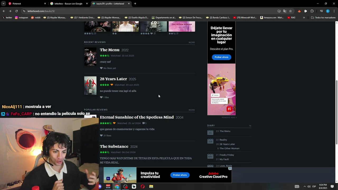
Task: Open Eternal Sunshine of the Spotless Mind review
Action: tap(137, 117)
